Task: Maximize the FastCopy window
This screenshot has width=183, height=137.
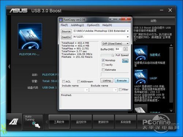Action: click(x=118, y=19)
